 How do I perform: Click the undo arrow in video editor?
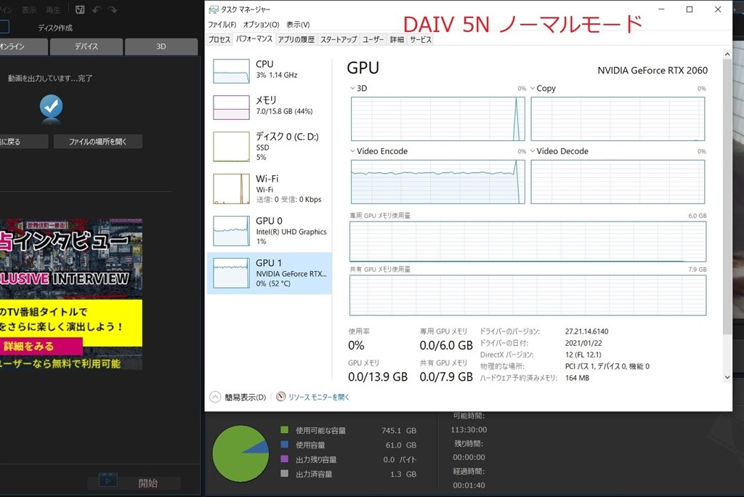coord(97,9)
